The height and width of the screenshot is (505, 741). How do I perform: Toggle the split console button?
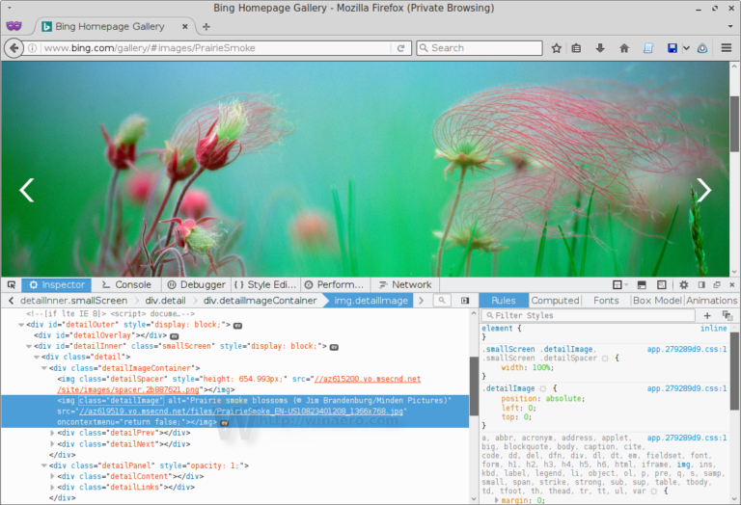642,284
